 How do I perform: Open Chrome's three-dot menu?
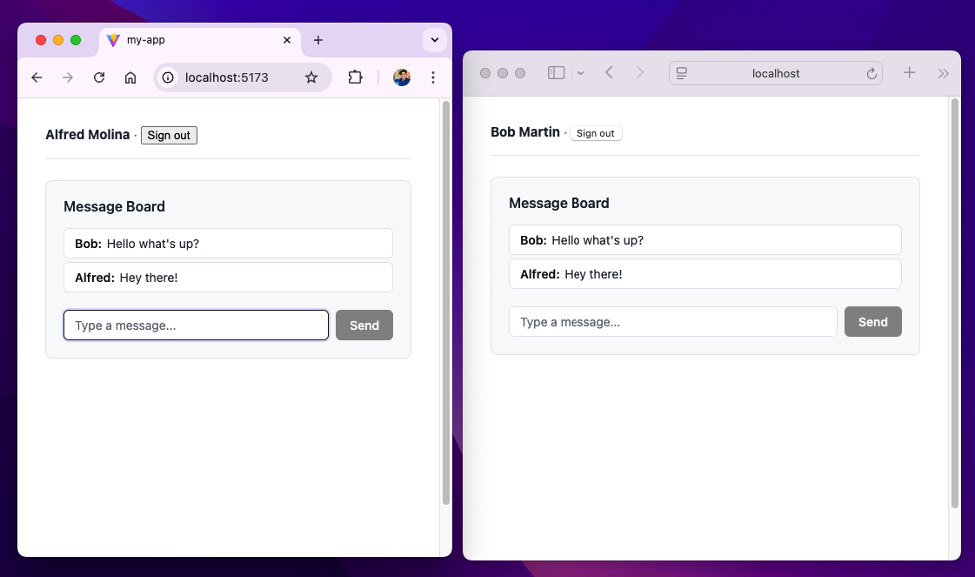click(433, 77)
